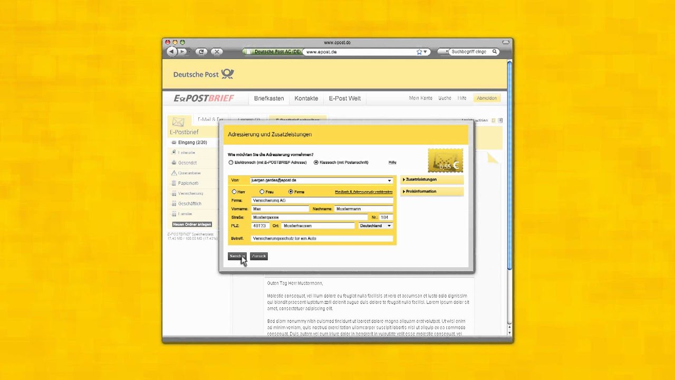Click the E-POSTBRIEF logo
This screenshot has height=380, width=675.
pyautogui.click(x=204, y=98)
